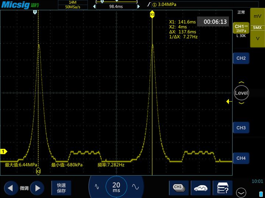This screenshot has height=198, width=265.
Task: Click the right fine-adjust arrow button
Action: (37, 188)
